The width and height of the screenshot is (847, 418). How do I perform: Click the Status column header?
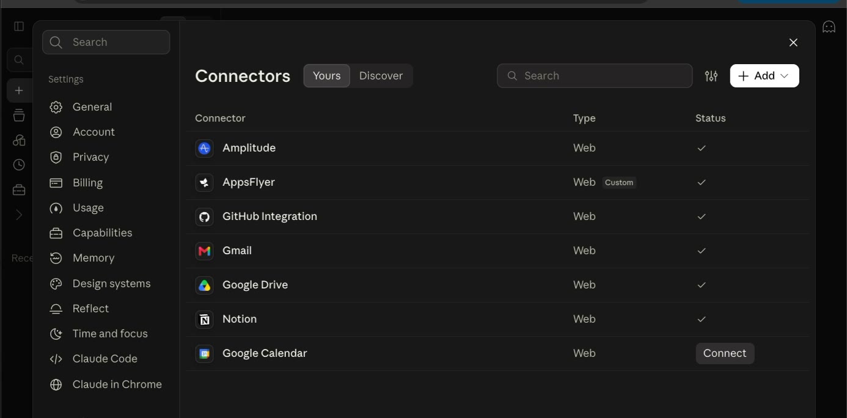(x=711, y=118)
